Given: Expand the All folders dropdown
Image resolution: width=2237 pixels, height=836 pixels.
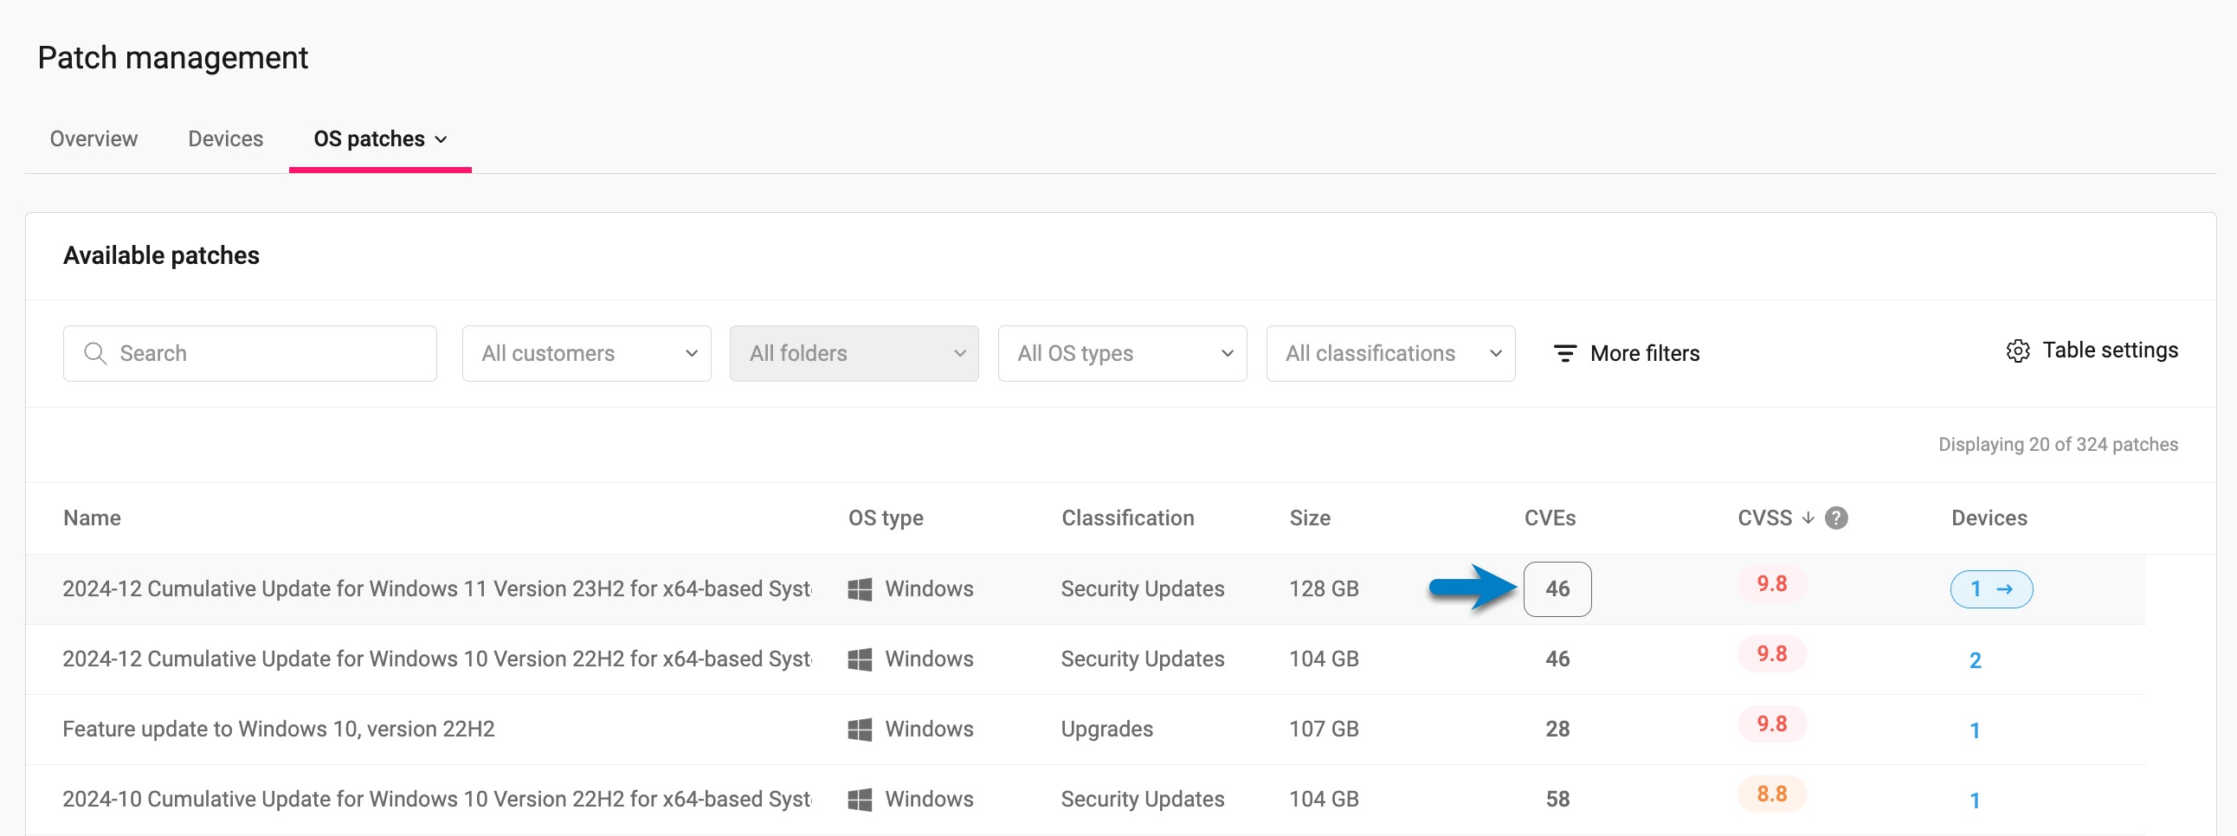Looking at the screenshot, I should pos(854,353).
